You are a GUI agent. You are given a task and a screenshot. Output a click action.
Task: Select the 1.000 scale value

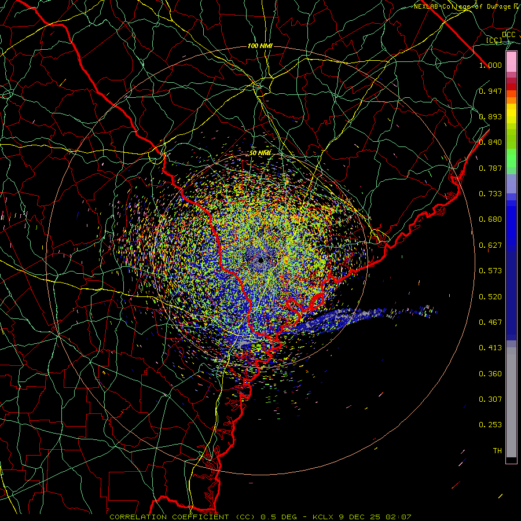(x=490, y=65)
